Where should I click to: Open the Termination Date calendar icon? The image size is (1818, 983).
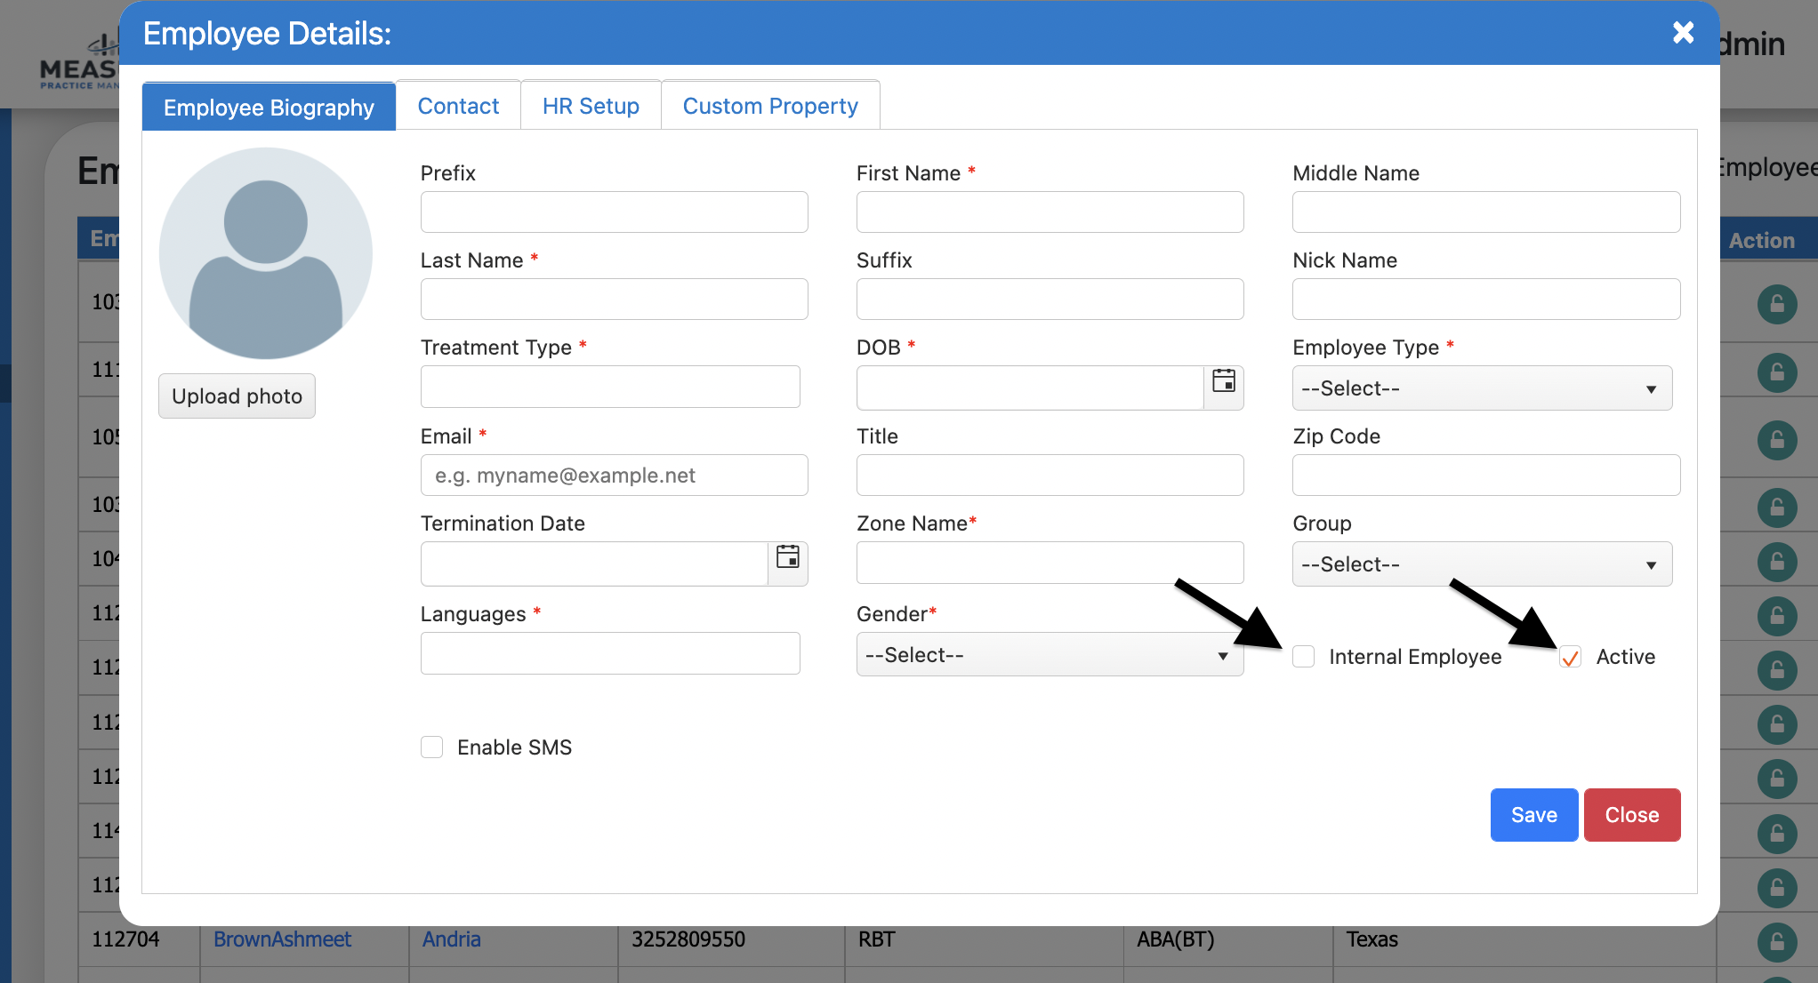(x=788, y=558)
